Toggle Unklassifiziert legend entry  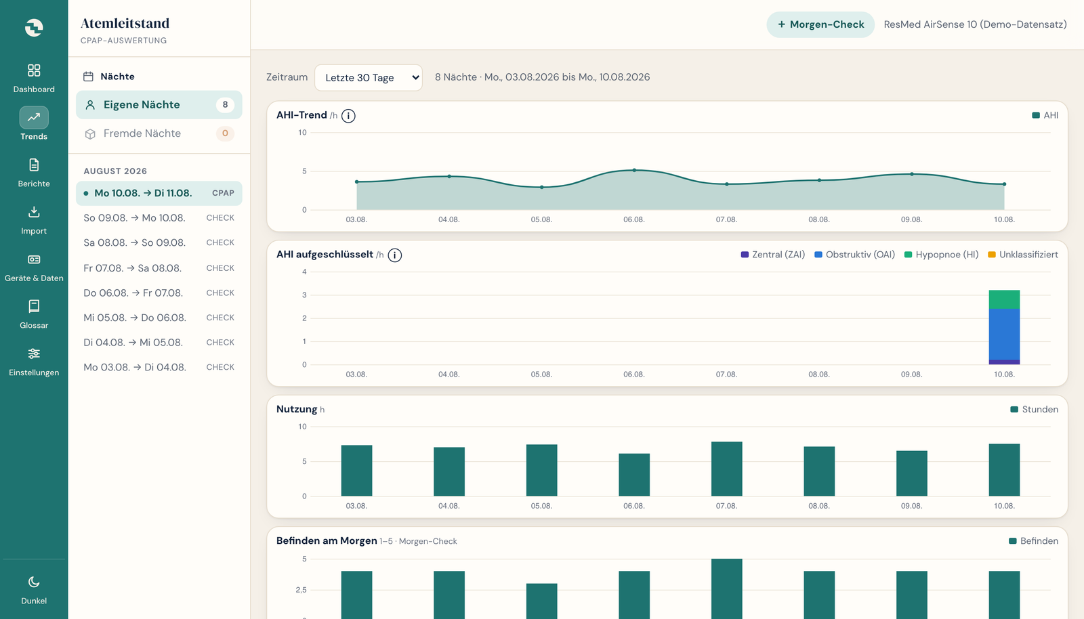[x=1023, y=255]
